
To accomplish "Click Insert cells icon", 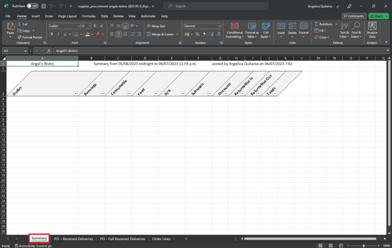I will [x=281, y=26].
